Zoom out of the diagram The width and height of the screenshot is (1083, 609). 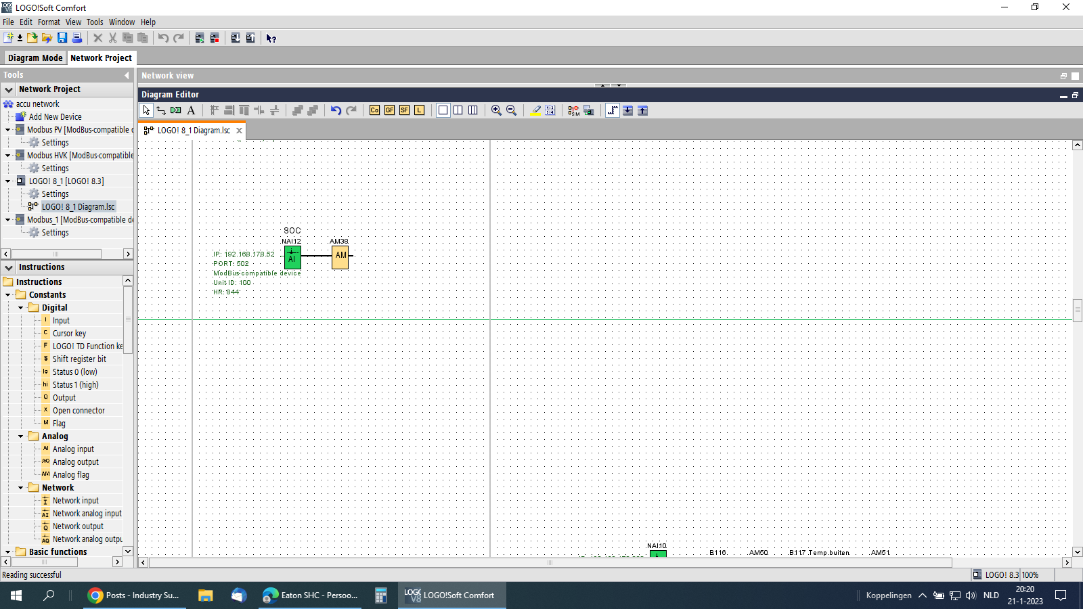[511, 110]
